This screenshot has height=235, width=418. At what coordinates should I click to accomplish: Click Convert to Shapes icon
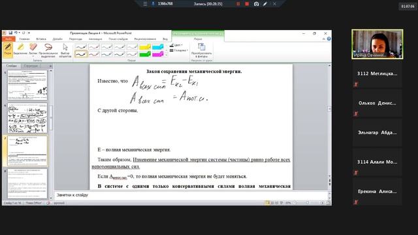[x=202, y=50]
